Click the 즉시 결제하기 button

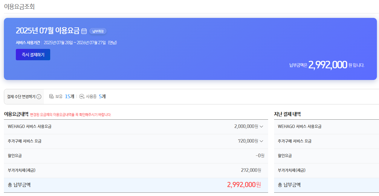coord(33,55)
